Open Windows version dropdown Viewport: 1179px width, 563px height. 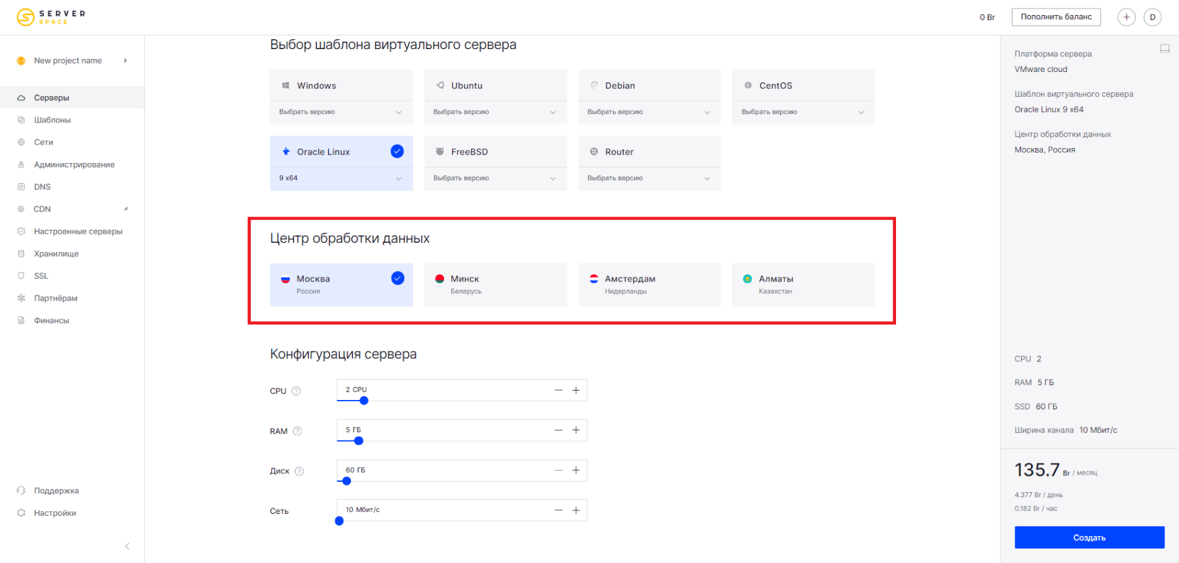(341, 113)
